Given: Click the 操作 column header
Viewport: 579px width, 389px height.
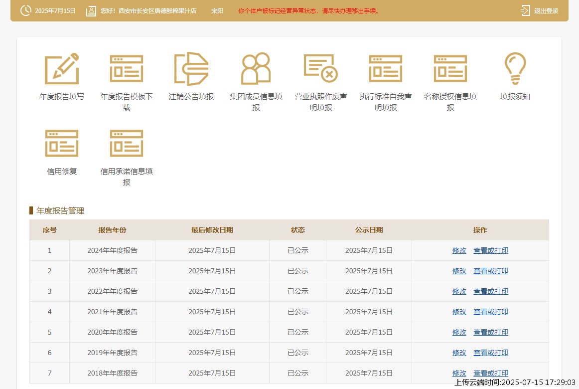Looking at the screenshot, I should [x=480, y=230].
